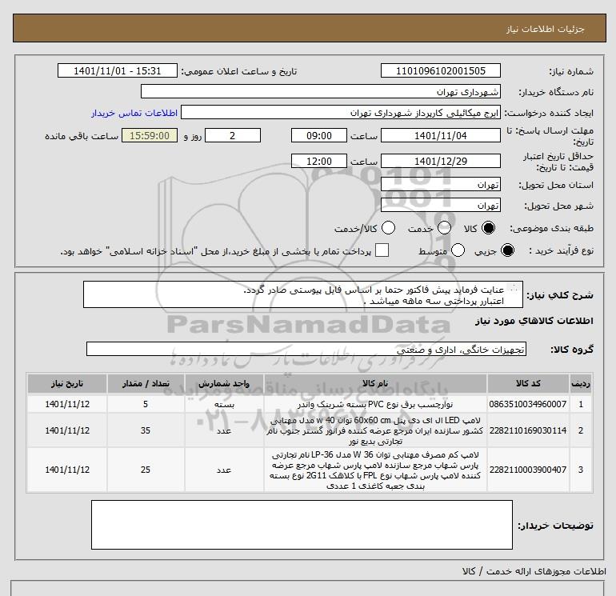Click the remaining time field 15:59:00
The height and width of the screenshot is (596, 616).
pyautogui.click(x=150, y=135)
